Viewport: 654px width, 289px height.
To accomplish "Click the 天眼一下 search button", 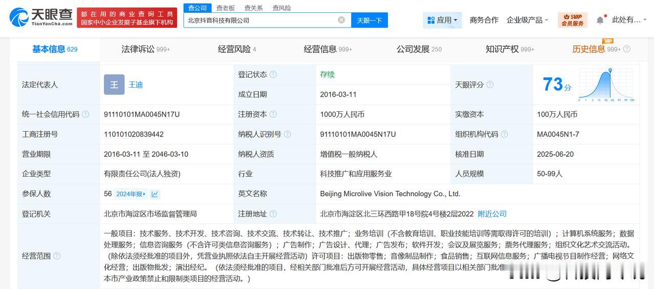I will [x=369, y=20].
